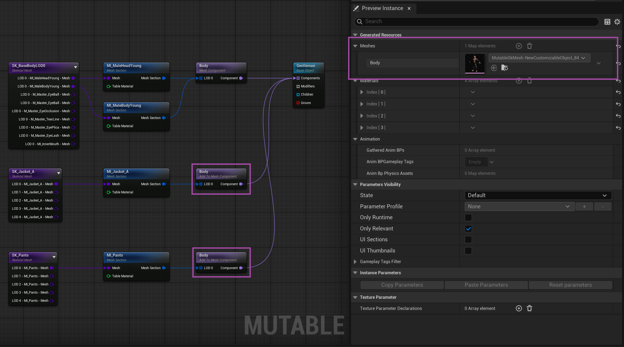Add a Texture Parameter Declarations element

click(519, 308)
